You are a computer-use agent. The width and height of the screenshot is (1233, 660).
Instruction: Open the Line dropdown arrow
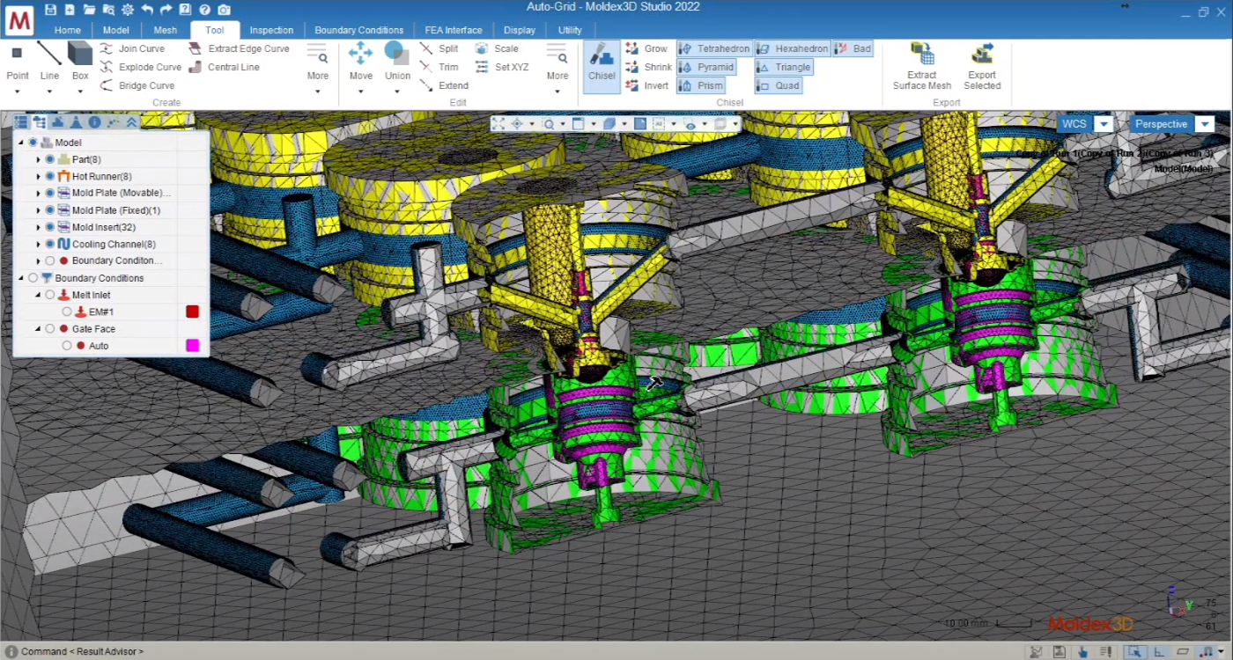(x=49, y=92)
